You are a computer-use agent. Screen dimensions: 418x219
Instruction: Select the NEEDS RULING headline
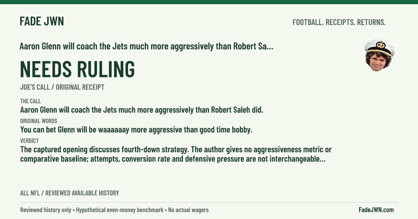(x=77, y=69)
